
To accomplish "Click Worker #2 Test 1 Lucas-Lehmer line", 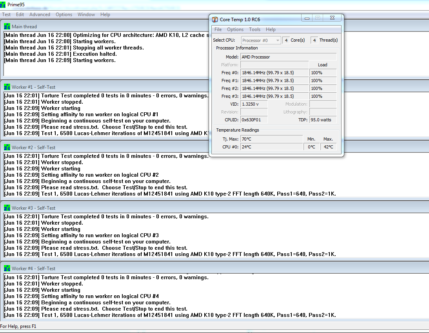I will coord(170,194).
